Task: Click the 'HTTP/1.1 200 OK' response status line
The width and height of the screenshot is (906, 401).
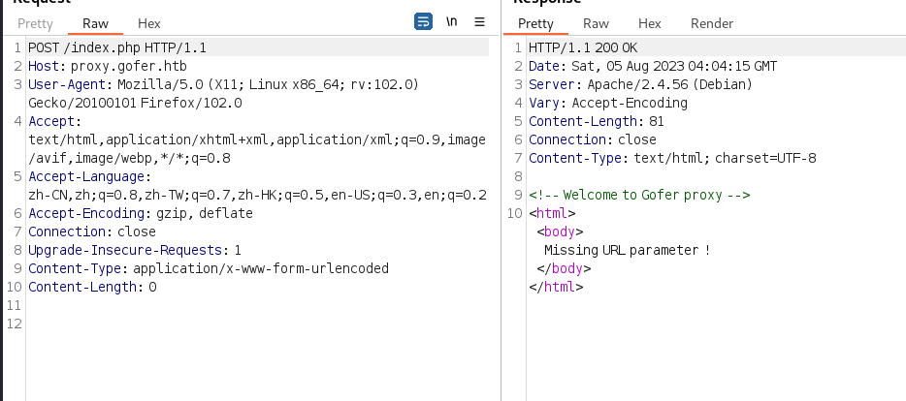Action: click(583, 47)
